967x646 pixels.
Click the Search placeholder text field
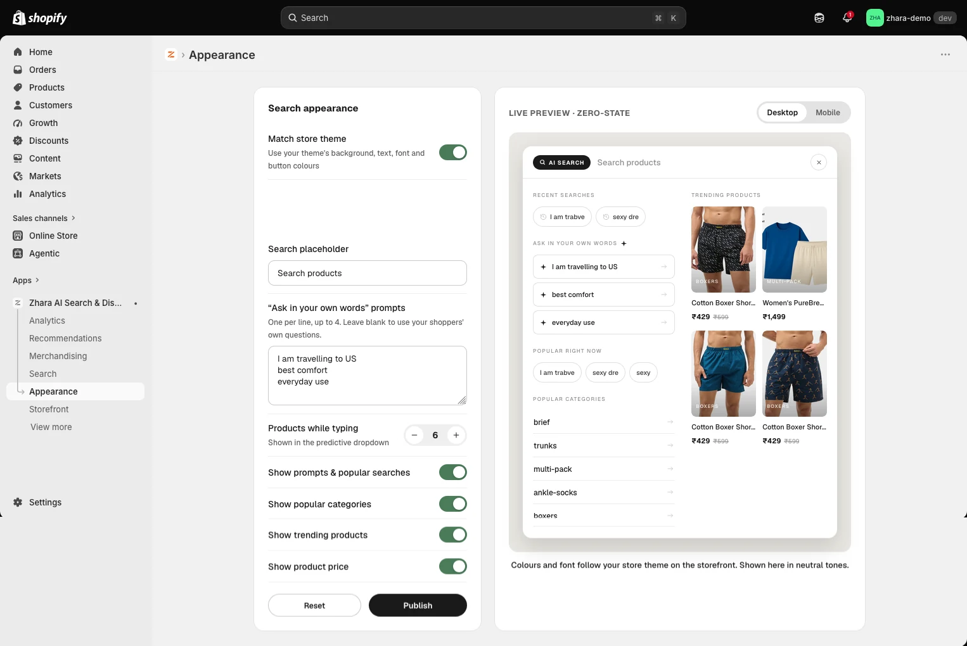pyautogui.click(x=368, y=273)
